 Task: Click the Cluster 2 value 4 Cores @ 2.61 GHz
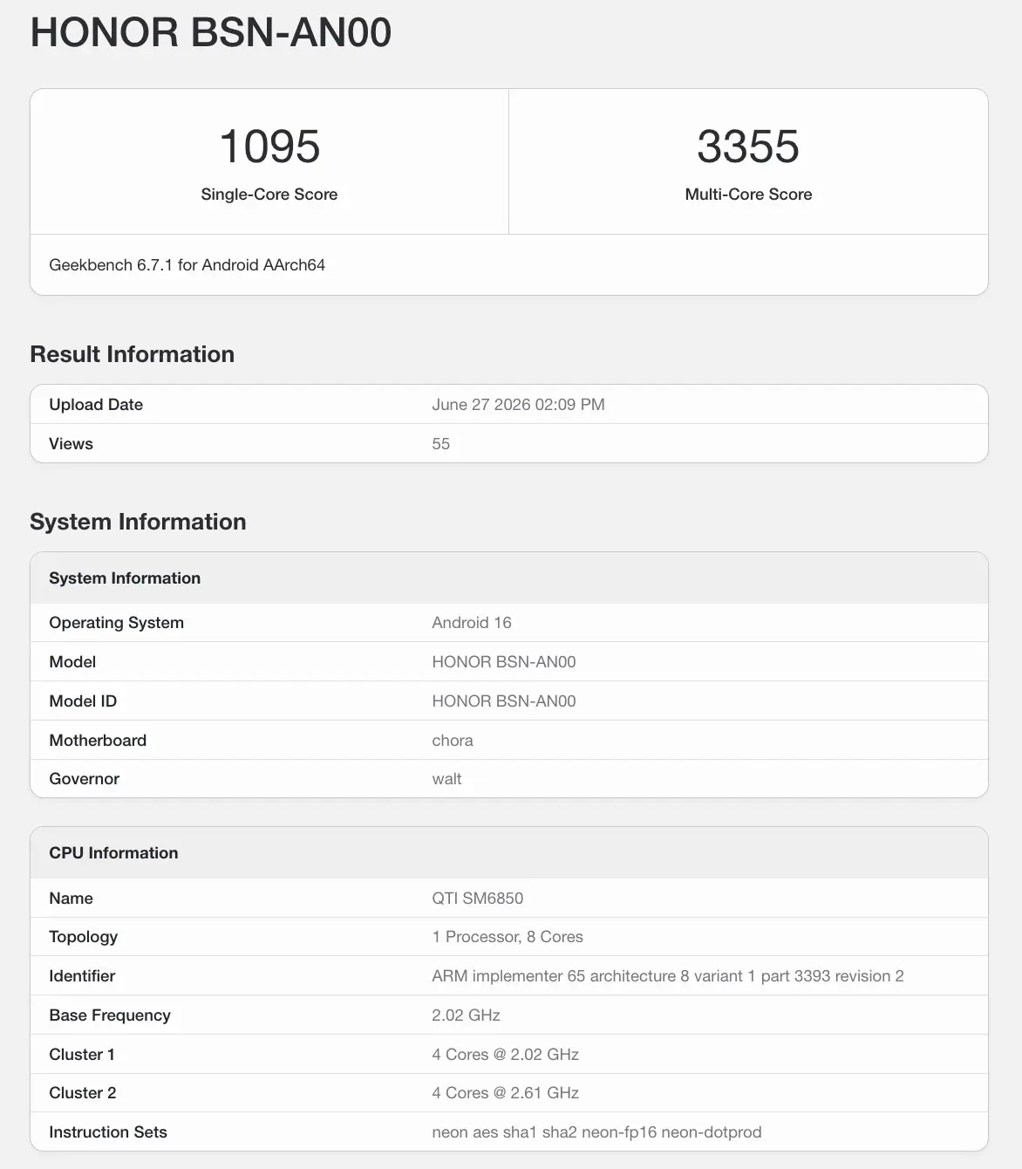[x=506, y=1093]
